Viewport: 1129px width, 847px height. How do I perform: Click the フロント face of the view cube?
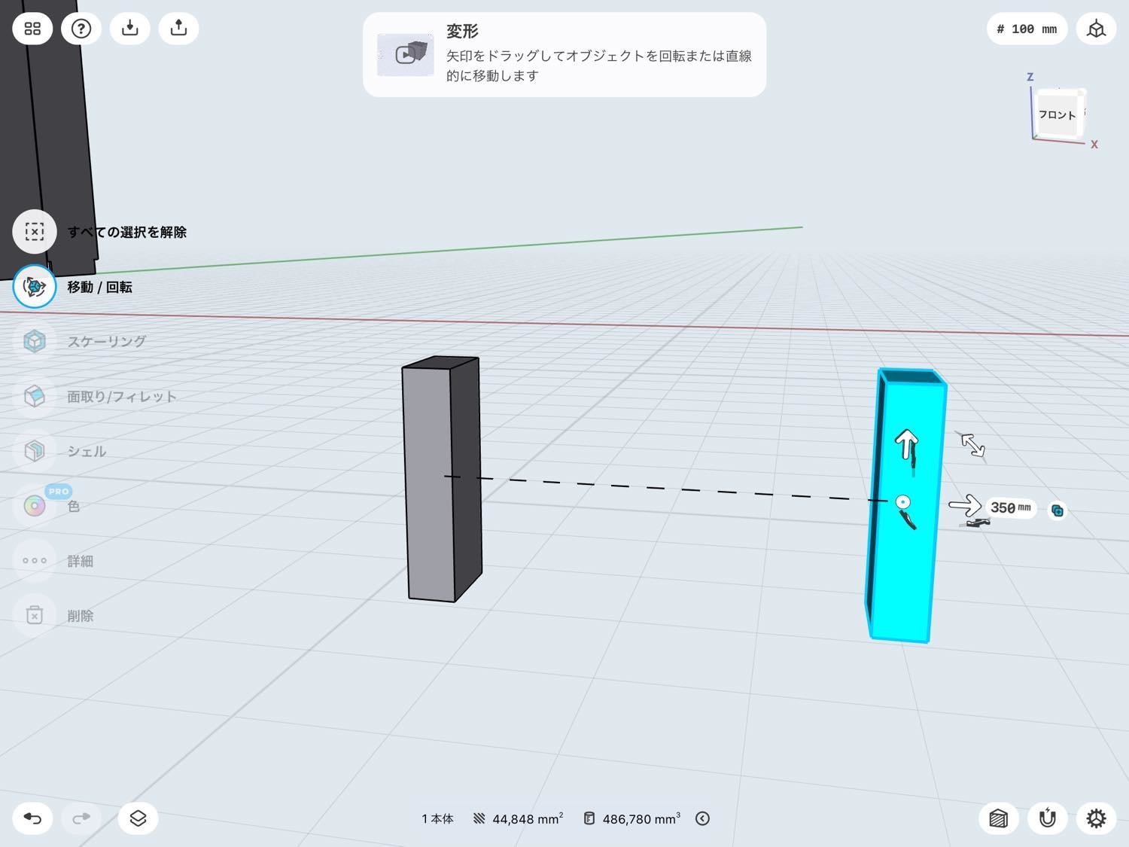tap(1057, 114)
